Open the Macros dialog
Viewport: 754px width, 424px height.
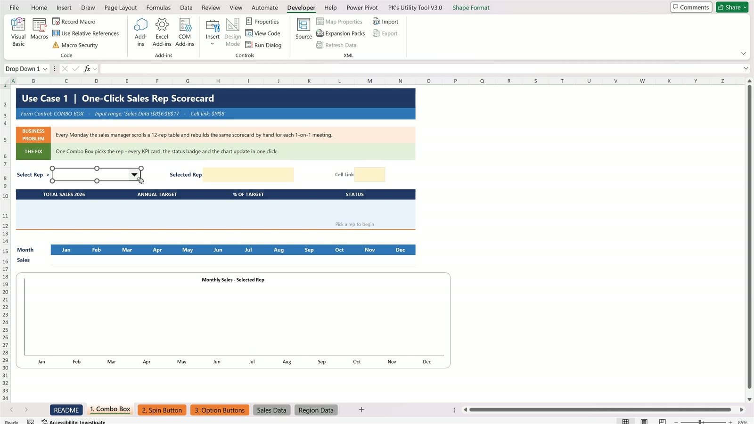(39, 29)
